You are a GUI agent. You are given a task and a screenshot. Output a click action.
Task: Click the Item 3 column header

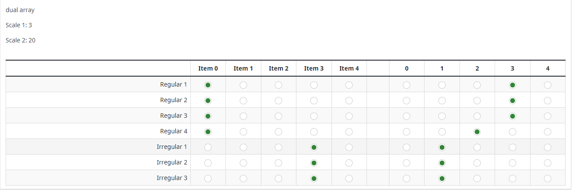[314, 68]
